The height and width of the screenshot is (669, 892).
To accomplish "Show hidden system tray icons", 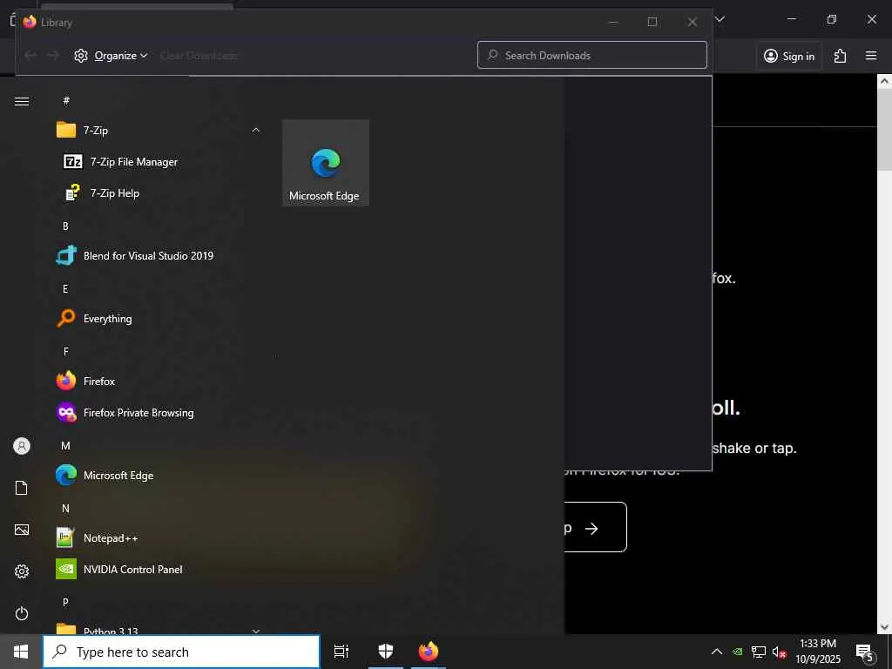I will 717,652.
